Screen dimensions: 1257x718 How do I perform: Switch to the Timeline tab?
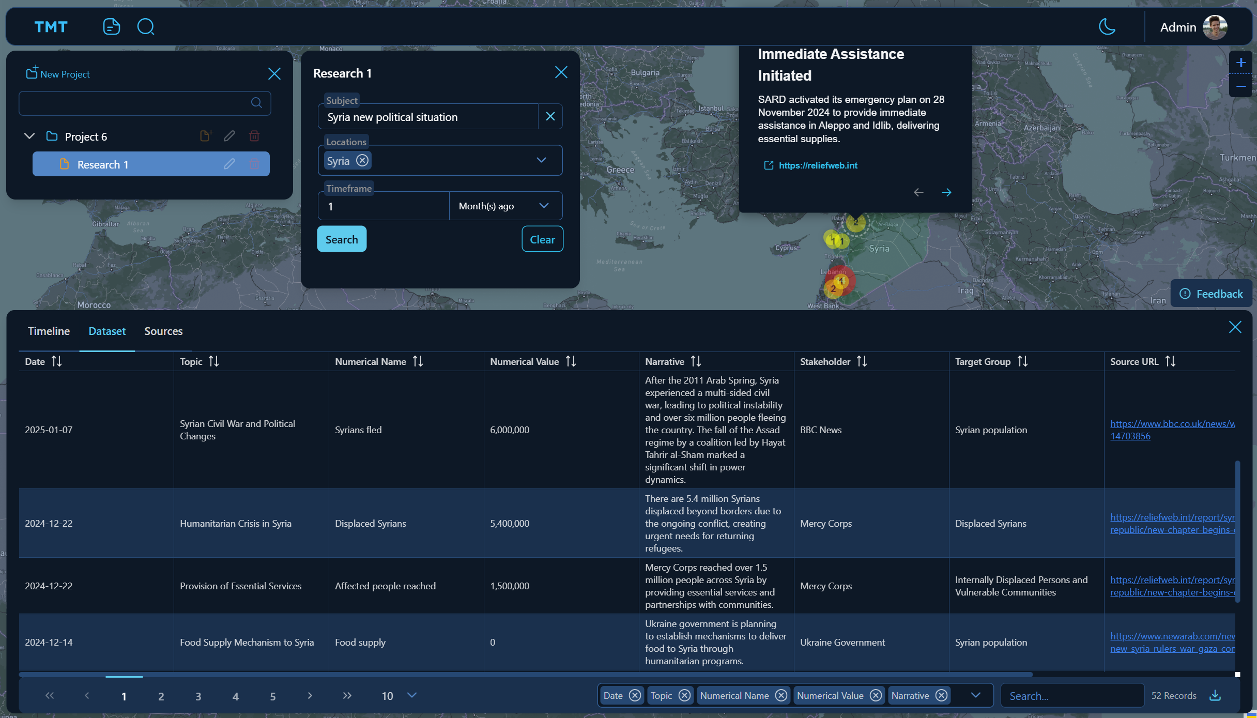(49, 331)
